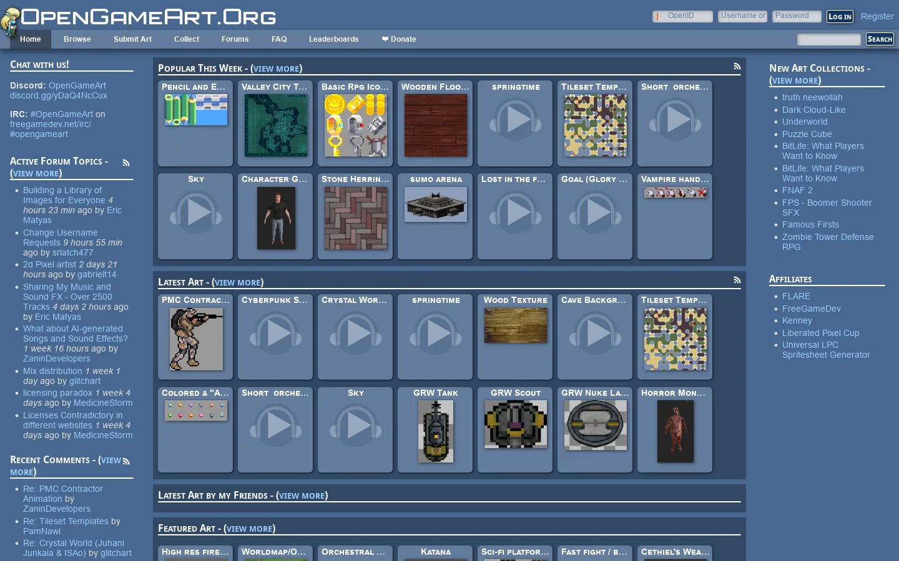
Task: Open Vampire Hand... sprite thumbnail
Action: (x=675, y=192)
